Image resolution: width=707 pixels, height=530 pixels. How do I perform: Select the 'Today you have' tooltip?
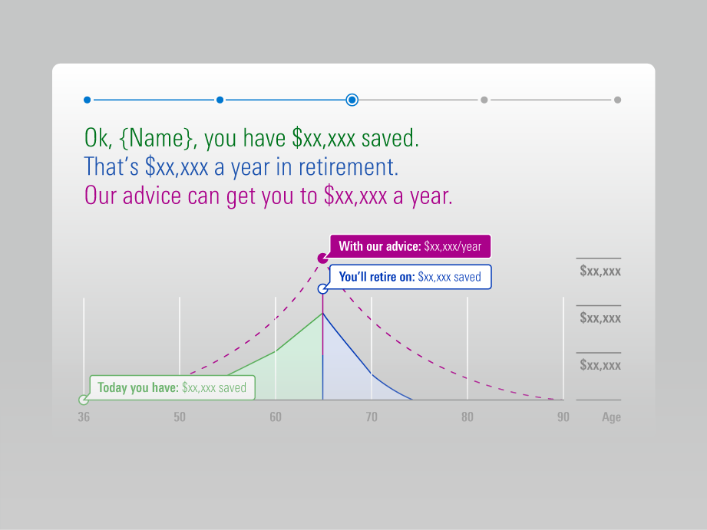pos(172,387)
